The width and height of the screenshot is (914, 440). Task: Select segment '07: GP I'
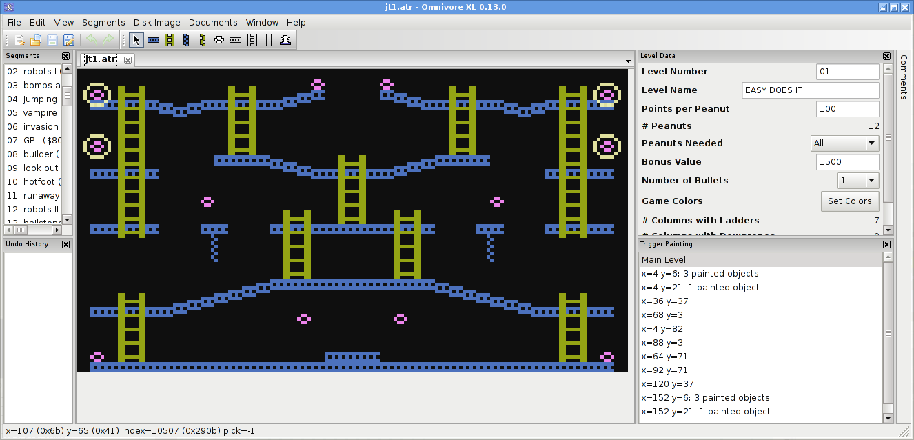tap(33, 141)
